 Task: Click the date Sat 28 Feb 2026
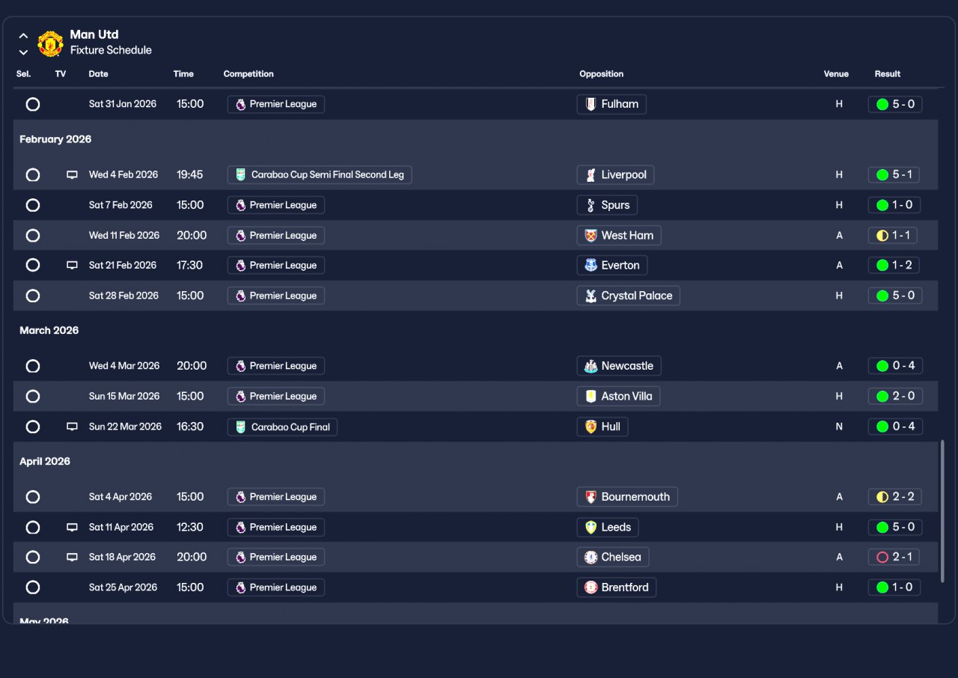pos(123,296)
